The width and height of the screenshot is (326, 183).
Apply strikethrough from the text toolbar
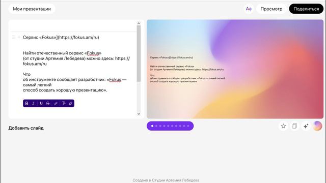tap(48, 103)
